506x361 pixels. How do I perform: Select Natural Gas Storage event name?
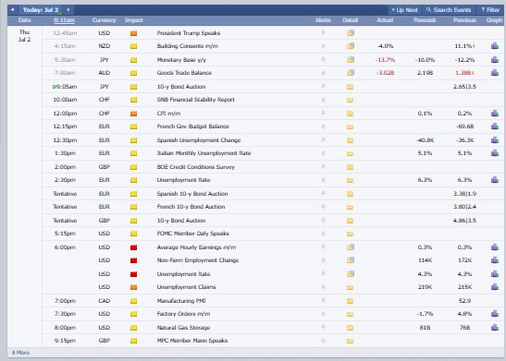point(183,328)
